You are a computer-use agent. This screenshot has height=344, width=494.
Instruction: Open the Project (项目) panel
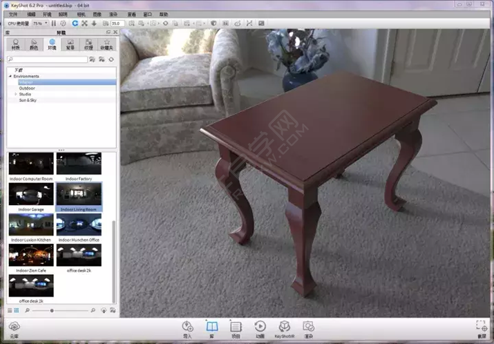point(236,327)
